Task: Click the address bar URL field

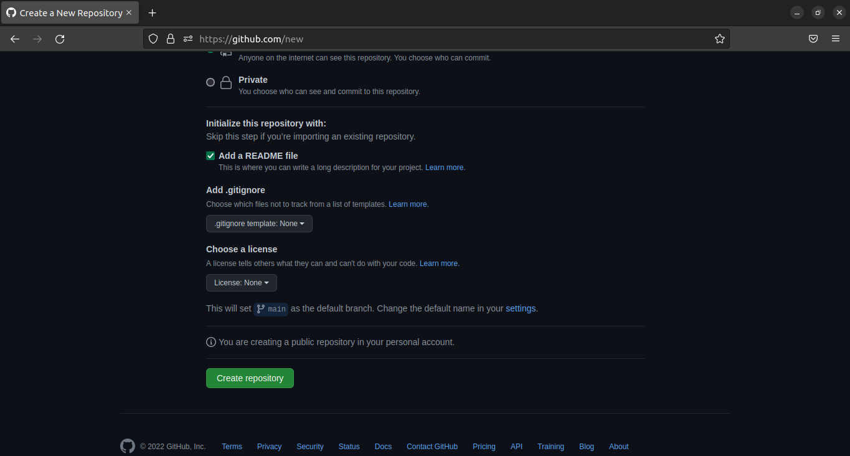Action: pyautogui.click(x=436, y=39)
